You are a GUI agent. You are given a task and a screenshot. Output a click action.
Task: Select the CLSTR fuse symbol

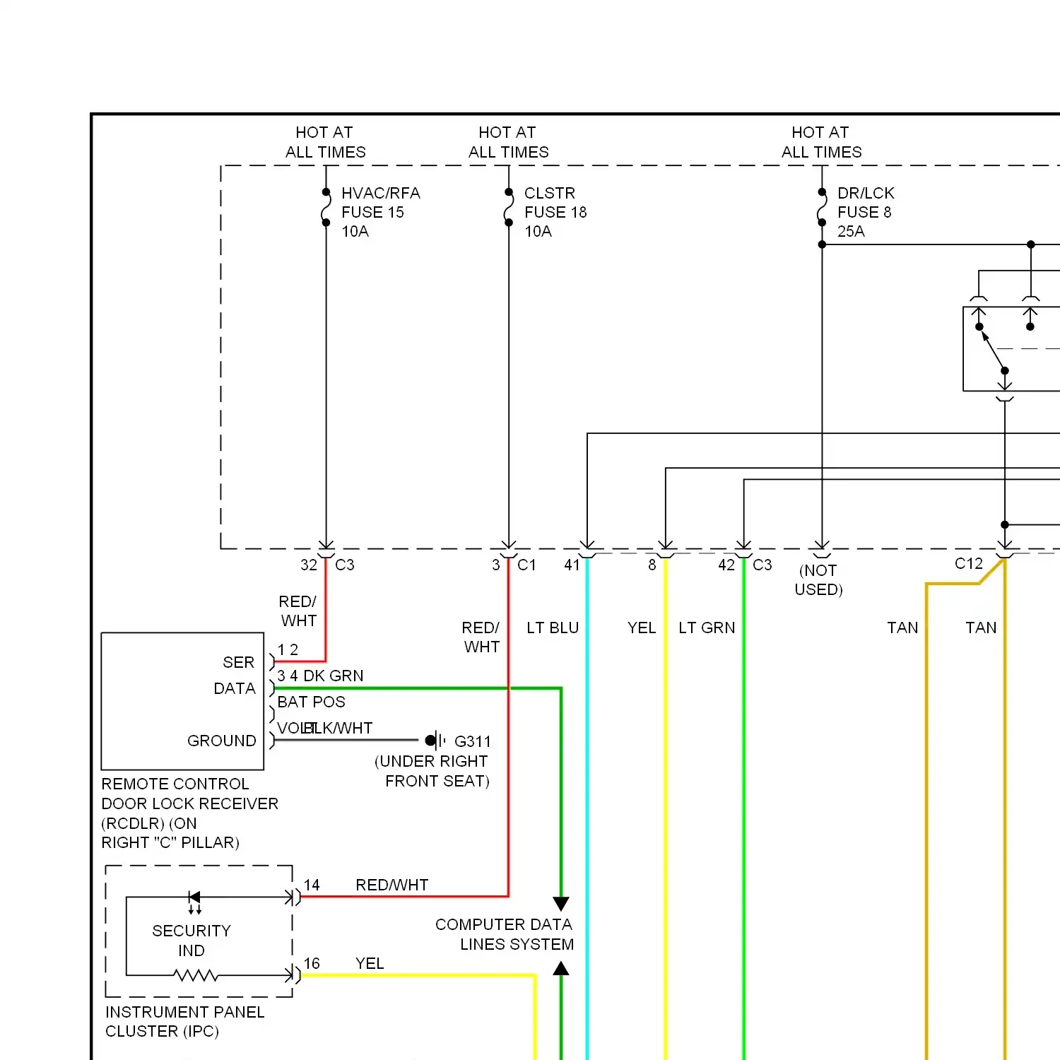point(509,207)
